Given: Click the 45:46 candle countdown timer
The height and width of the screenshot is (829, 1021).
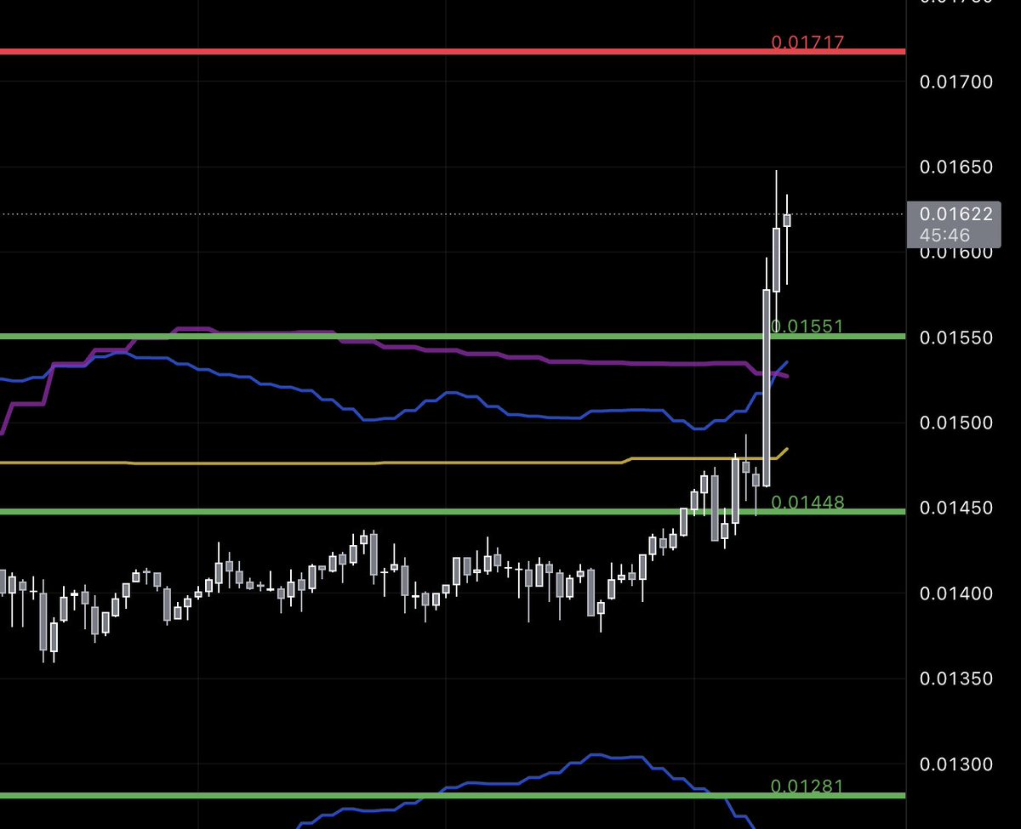Looking at the screenshot, I should point(944,236).
